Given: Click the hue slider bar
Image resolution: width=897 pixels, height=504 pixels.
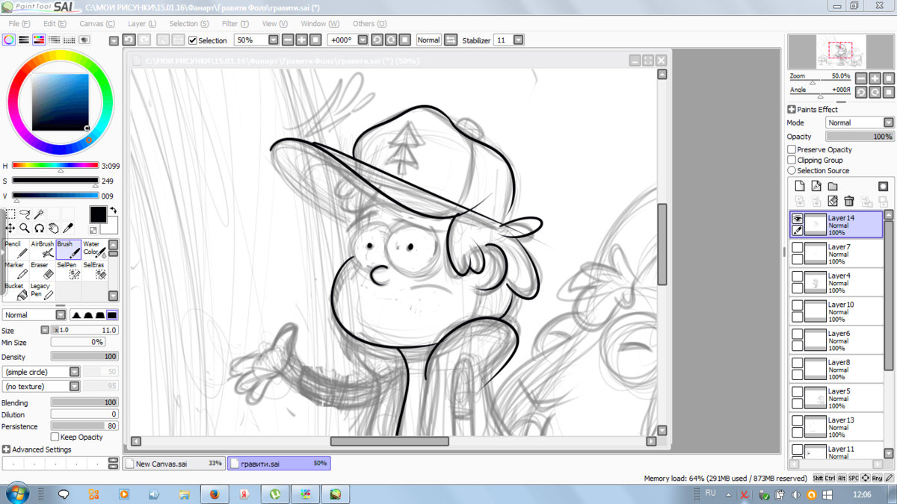Looking at the screenshot, I should coord(55,166).
